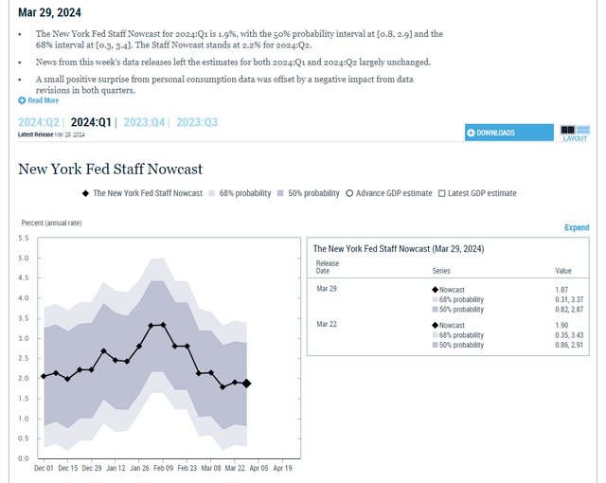Click the 50% probability swatch for Mar 29
The image size is (606, 483).
[x=435, y=310]
